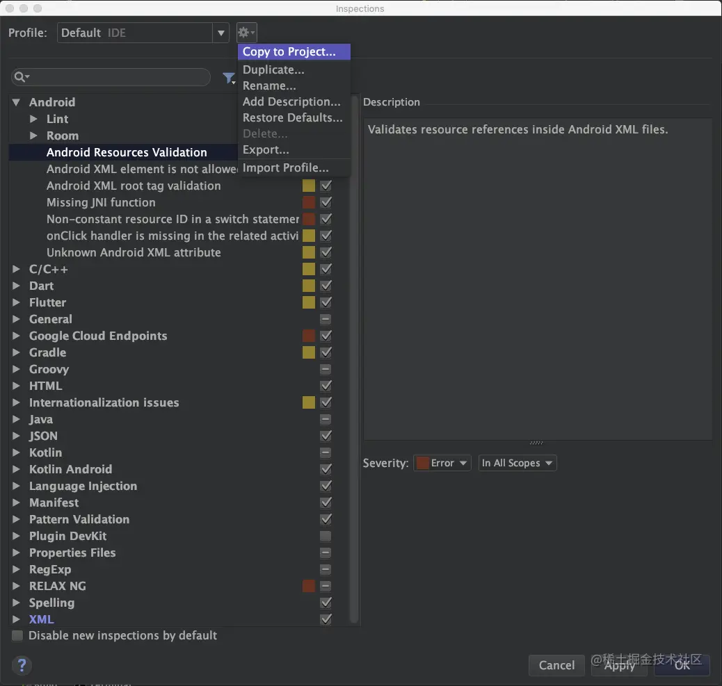The width and height of the screenshot is (722, 686).
Task: Toggle the HTML inspections checkbox
Action: click(x=326, y=386)
